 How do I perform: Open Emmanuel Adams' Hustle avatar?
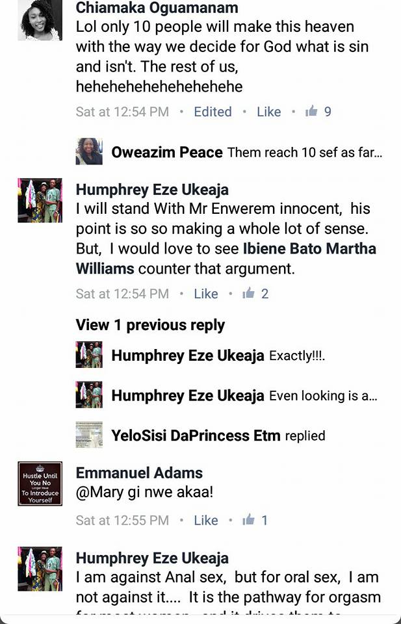[x=40, y=484]
